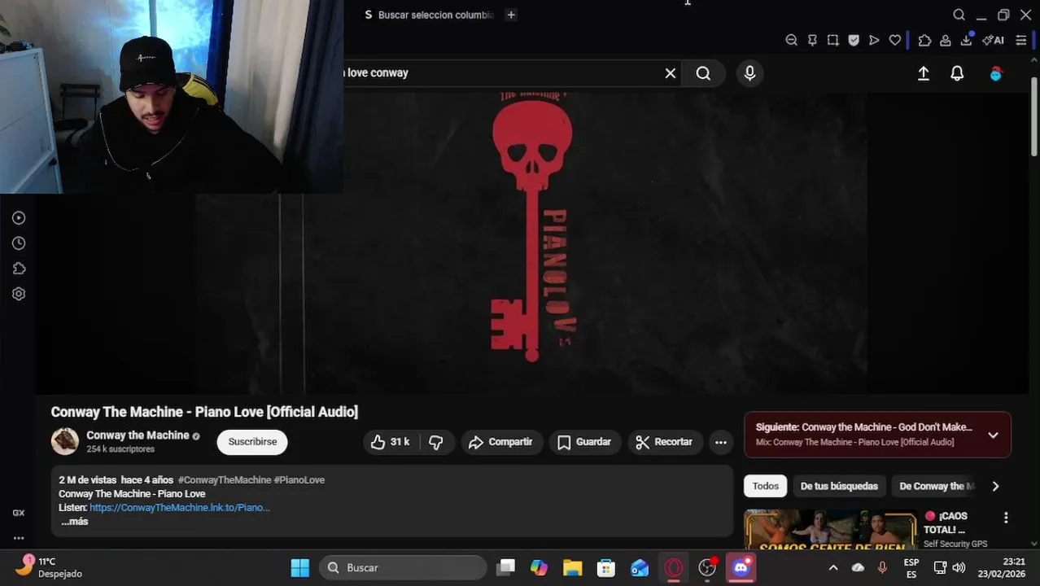Open the easy setup sliders menu
1040x586 pixels.
pos(1021,40)
